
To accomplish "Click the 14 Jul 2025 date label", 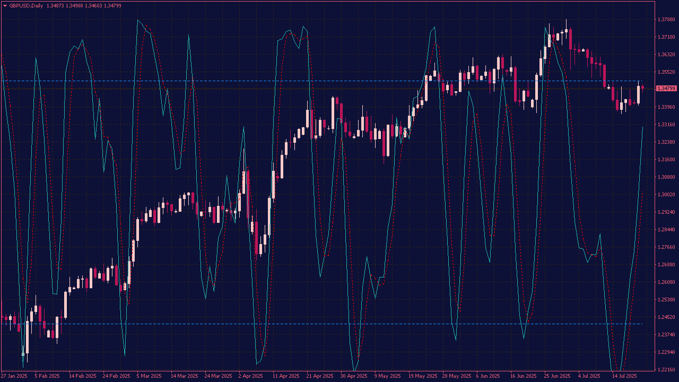I will point(623,376).
